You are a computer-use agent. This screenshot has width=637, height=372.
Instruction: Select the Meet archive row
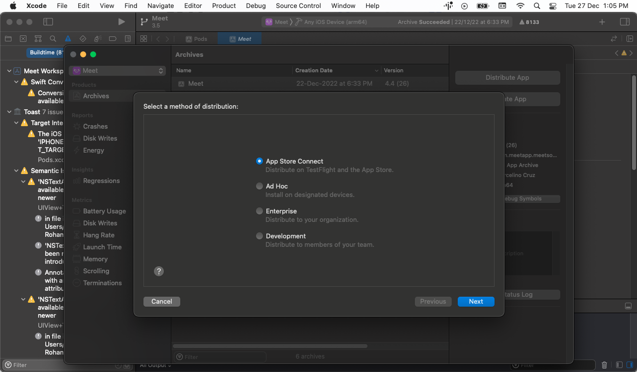[310, 83]
